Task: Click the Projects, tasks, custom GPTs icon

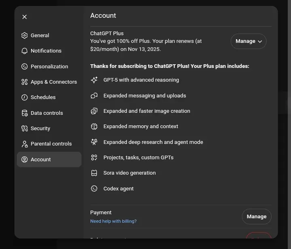Action: click(94, 158)
